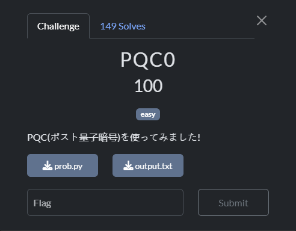Submit the flag answer
This screenshot has width=296, height=231.
pos(233,202)
